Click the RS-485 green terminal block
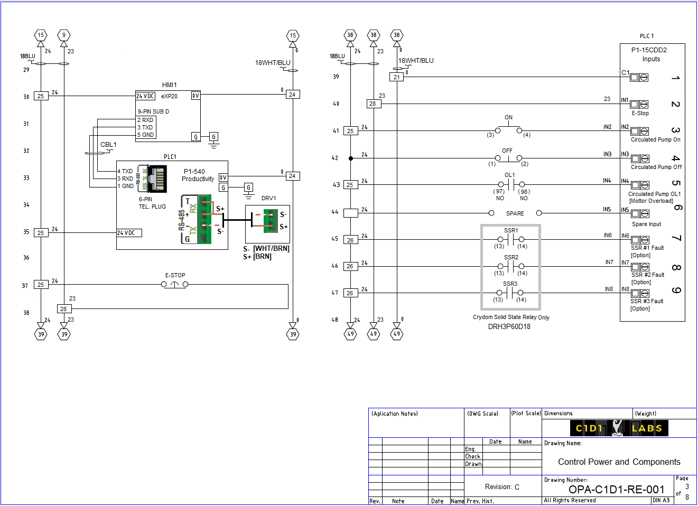The width and height of the screenshot is (698, 506). click(204, 219)
